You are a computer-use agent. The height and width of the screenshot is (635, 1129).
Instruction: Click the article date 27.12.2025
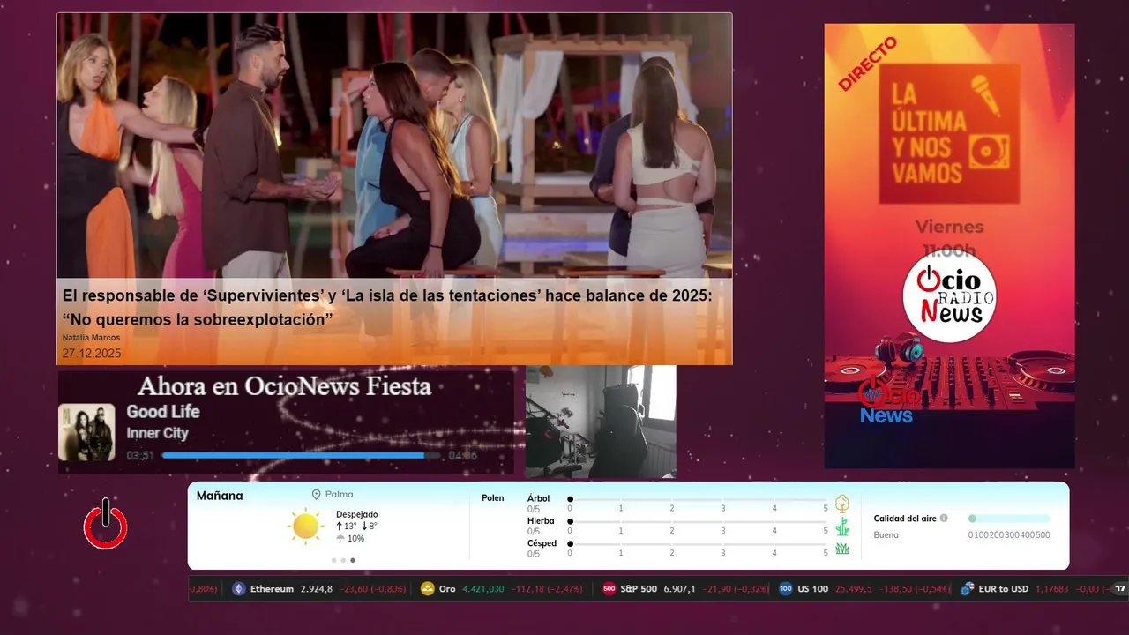92,354
